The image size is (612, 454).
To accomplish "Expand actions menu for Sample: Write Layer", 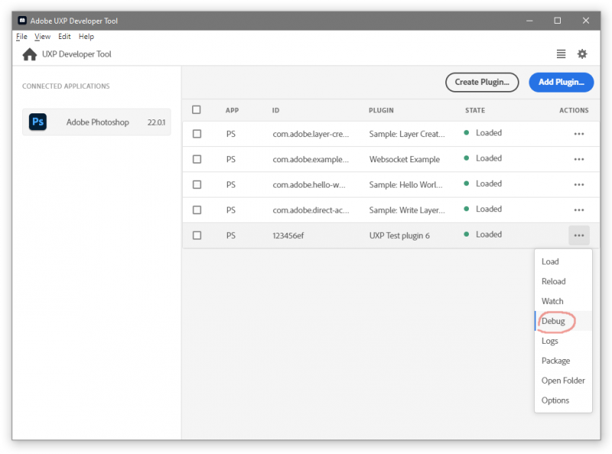I will click(578, 210).
